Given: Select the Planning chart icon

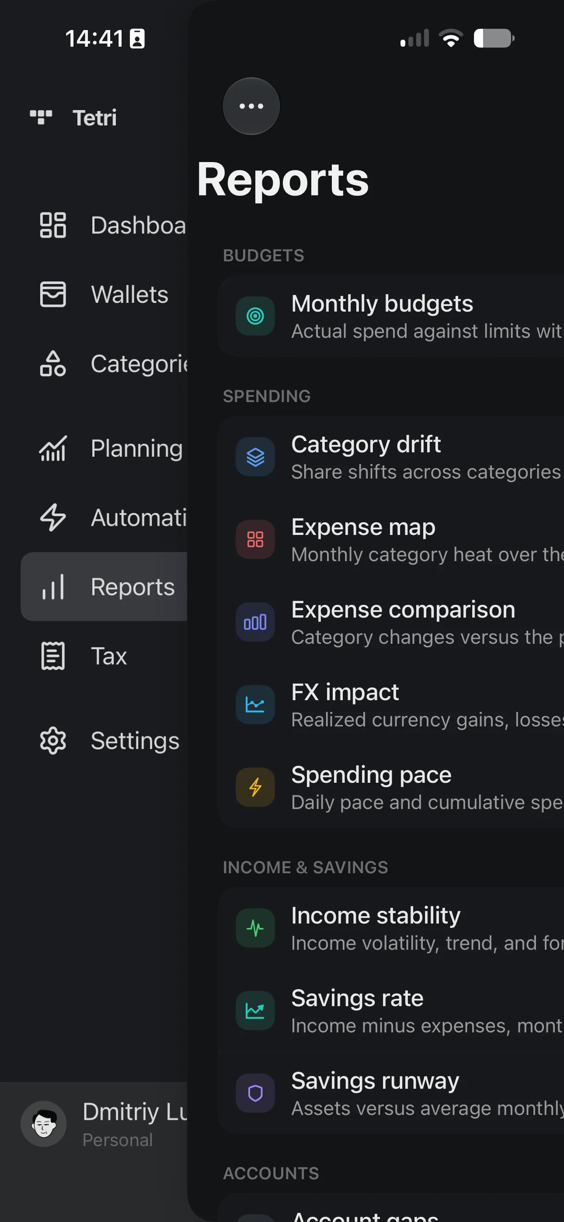Looking at the screenshot, I should click(x=52, y=448).
